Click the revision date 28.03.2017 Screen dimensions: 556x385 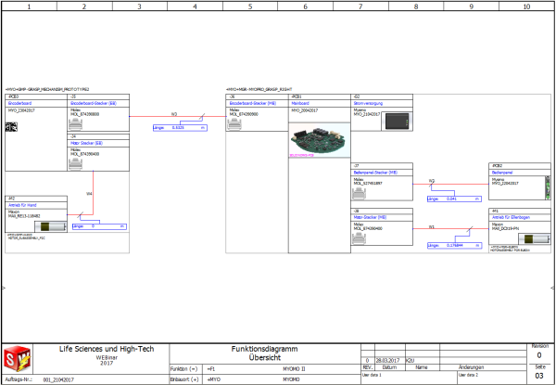pos(388,361)
